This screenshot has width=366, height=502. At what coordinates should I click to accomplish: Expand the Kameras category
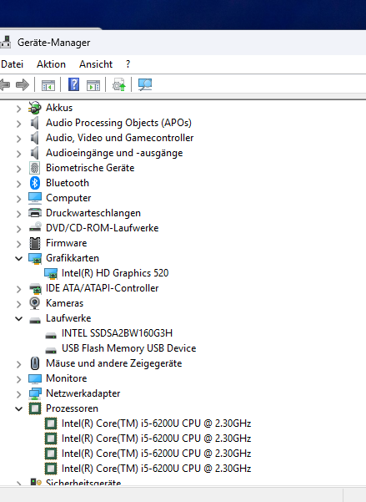click(18, 304)
